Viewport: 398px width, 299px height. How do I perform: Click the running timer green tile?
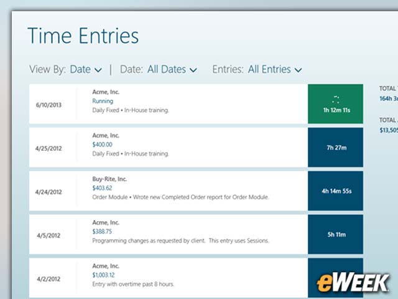pyautogui.click(x=335, y=104)
